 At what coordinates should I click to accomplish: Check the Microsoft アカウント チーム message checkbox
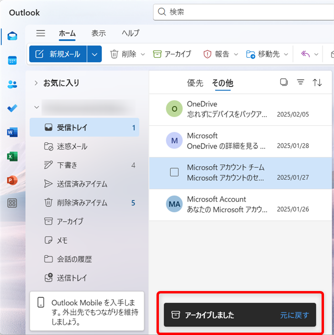coord(174,173)
